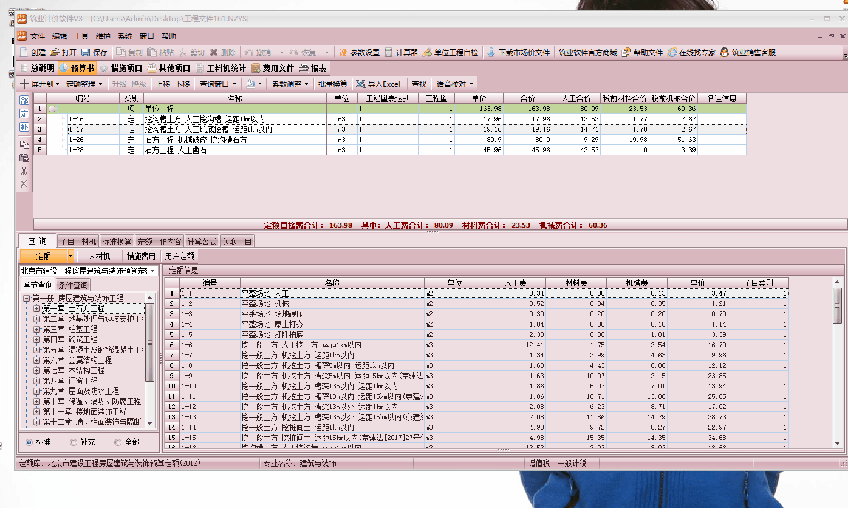Select the 补充 radio button

click(74, 442)
